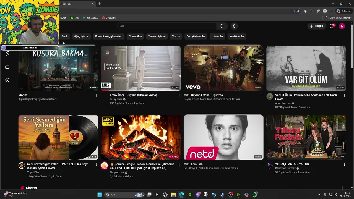Open the account avatar menu 'h'
Image resolution: width=354 pixels, height=199 pixels.
pos(342,26)
